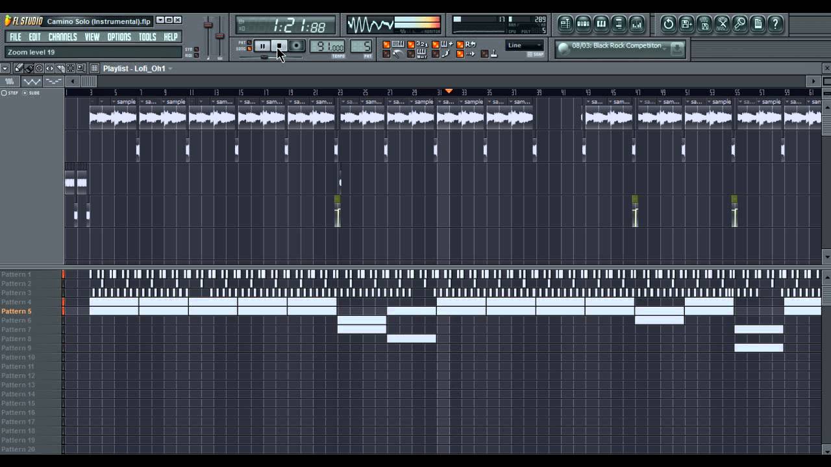The height and width of the screenshot is (467, 831).
Task: Toggle the typing keyboard to piano switch
Action: pyautogui.click(x=386, y=44)
